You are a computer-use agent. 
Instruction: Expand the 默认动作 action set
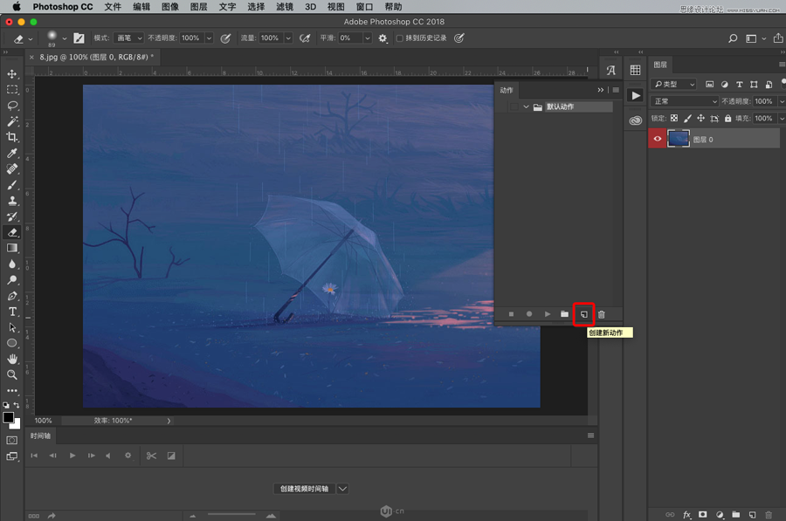tap(526, 107)
